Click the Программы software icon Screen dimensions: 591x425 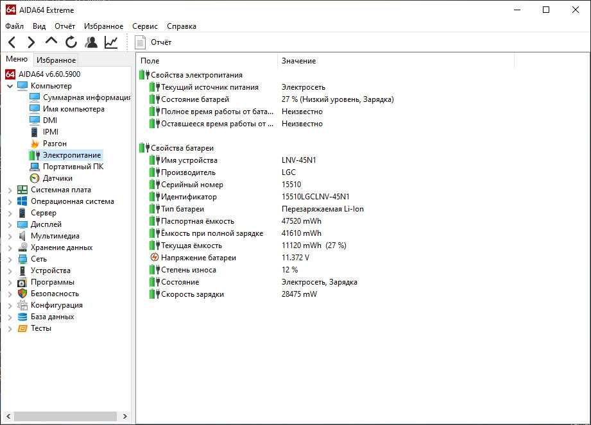(x=22, y=282)
